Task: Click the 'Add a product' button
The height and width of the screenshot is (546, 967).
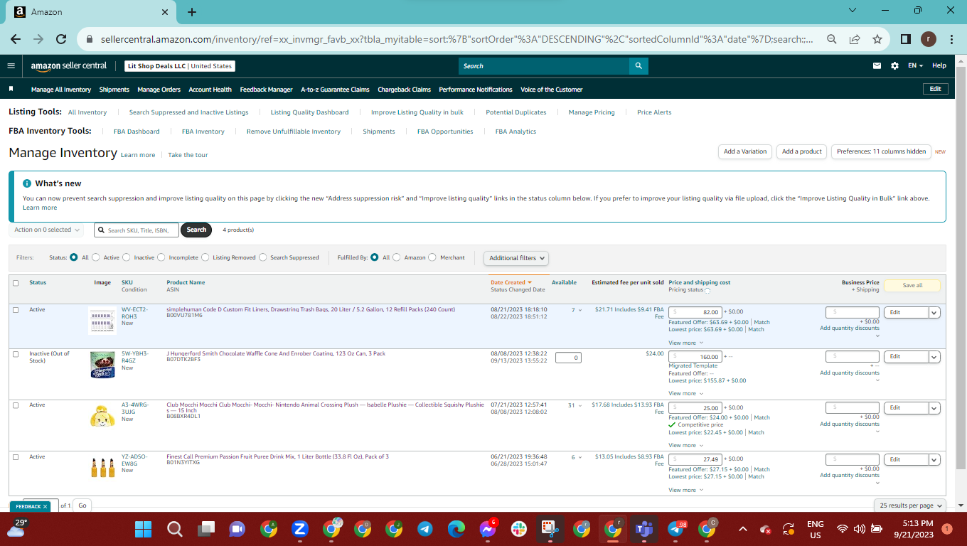Action: tap(802, 151)
